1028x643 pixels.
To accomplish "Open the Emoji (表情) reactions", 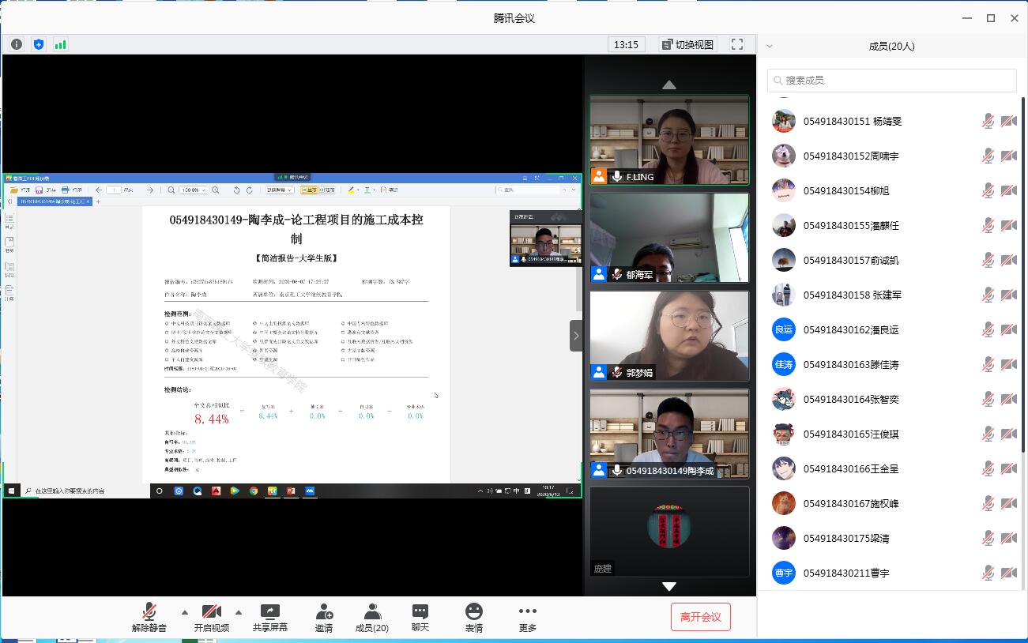I will (474, 617).
